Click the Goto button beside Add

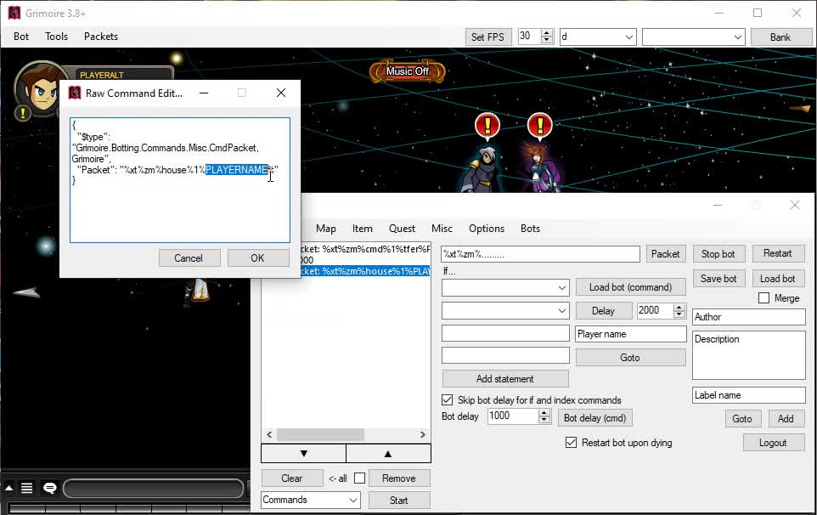(x=742, y=419)
